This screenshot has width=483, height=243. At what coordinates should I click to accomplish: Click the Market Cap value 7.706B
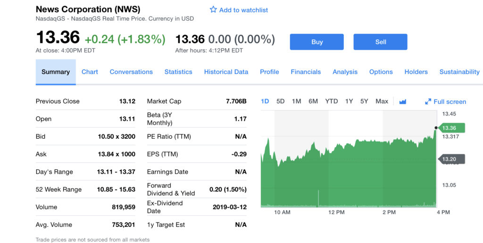(236, 101)
